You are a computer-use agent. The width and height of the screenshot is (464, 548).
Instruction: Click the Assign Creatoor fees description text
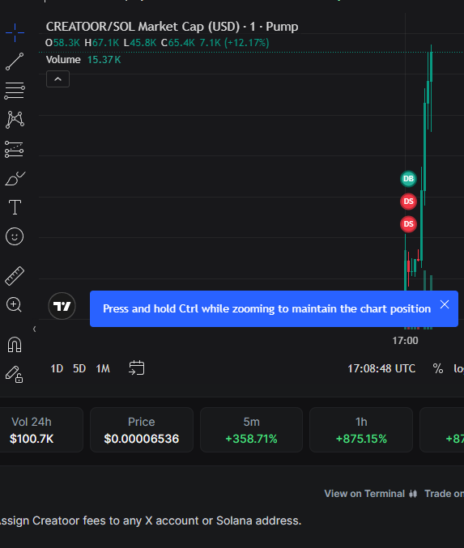151,520
